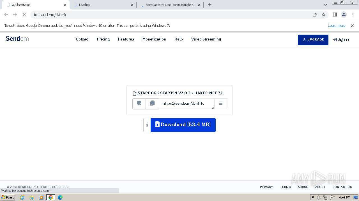Click the info icon beside Download
Viewport: 359px width, 201px height.
[x=147, y=125]
